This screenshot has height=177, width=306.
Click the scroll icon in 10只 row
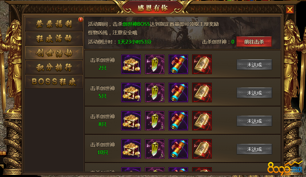coord(178,149)
